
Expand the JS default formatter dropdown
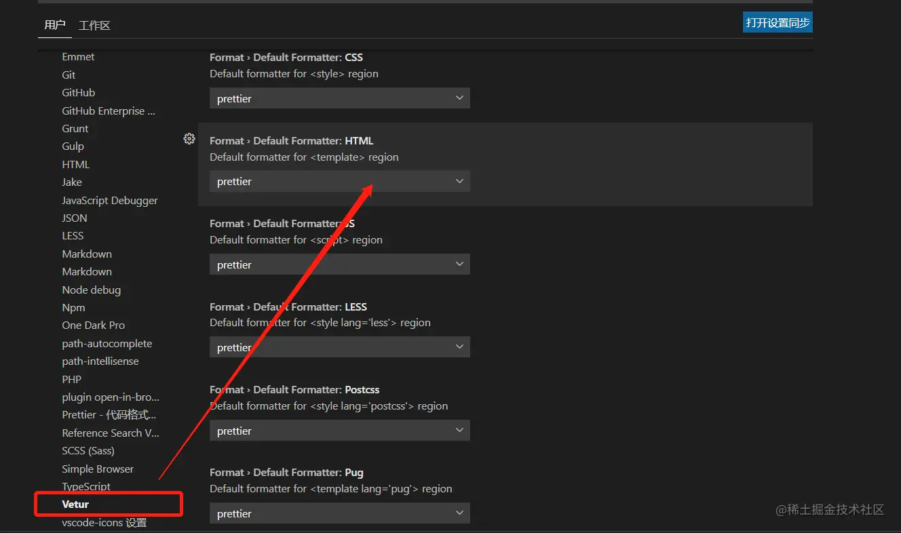pyautogui.click(x=339, y=264)
